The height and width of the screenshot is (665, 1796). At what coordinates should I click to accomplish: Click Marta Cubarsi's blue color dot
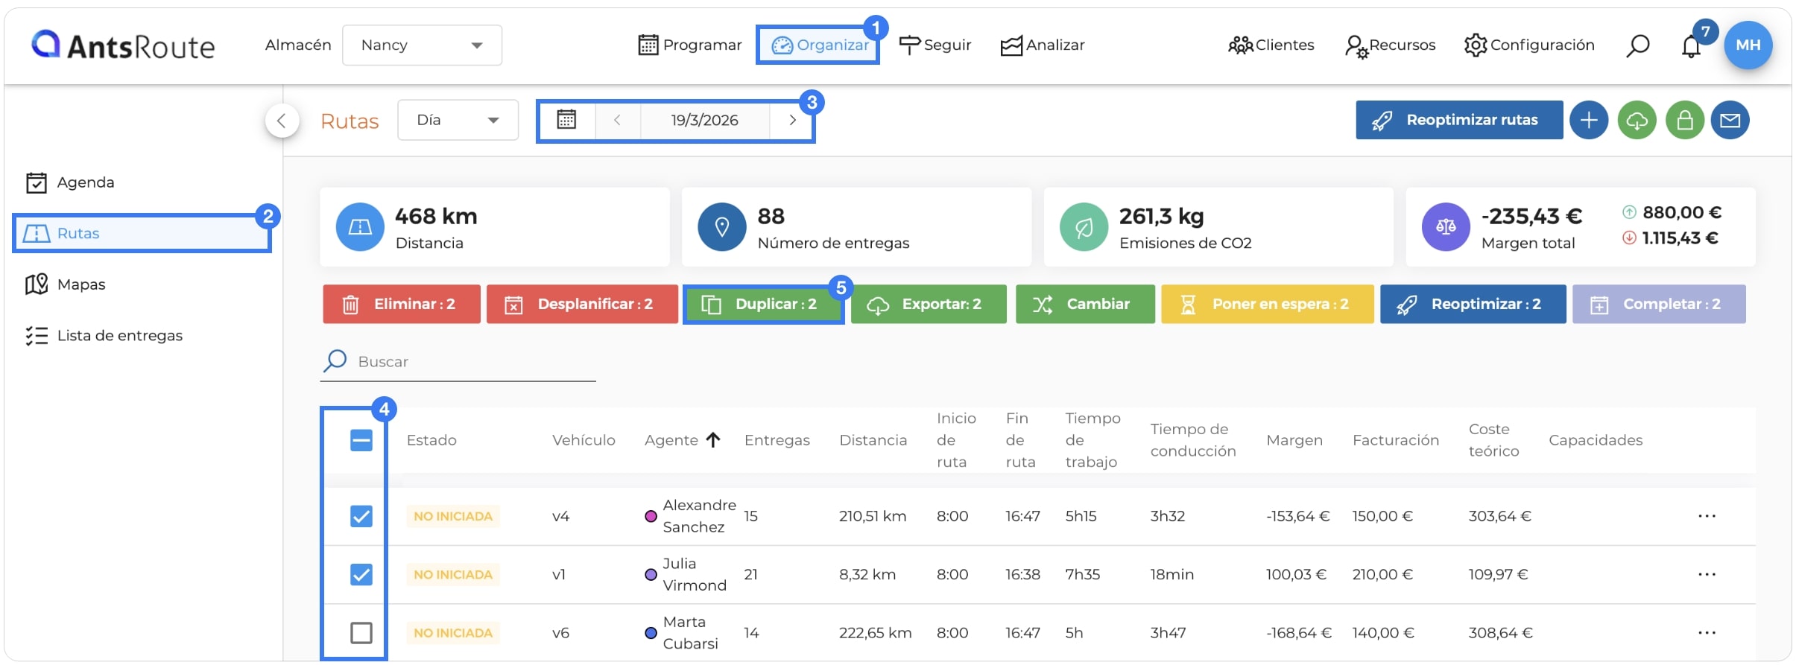[651, 632]
